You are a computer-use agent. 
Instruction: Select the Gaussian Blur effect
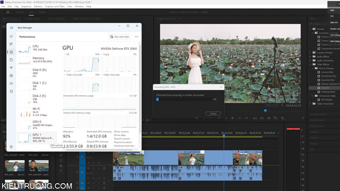coord(327,80)
